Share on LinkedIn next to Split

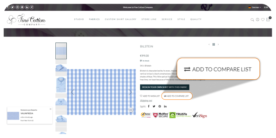click(165, 106)
